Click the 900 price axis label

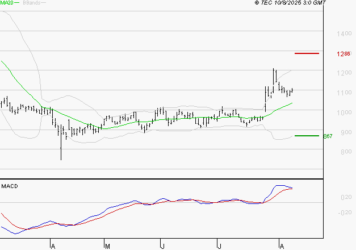(x=346, y=132)
